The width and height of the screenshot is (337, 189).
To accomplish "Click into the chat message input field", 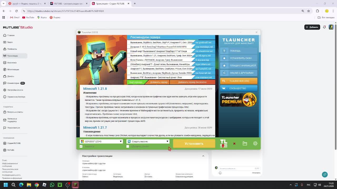I will click(x=239, y=168).
